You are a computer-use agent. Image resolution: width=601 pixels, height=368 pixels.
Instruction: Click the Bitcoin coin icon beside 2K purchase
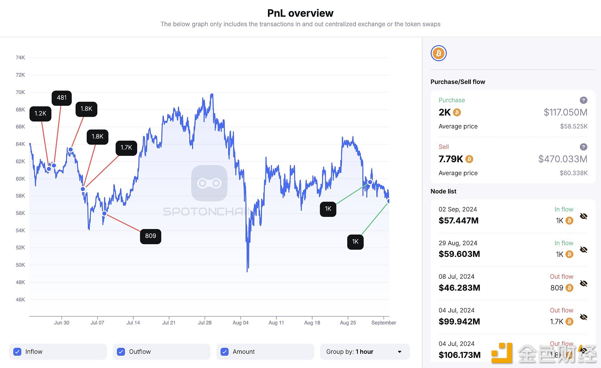pos(457,112)
